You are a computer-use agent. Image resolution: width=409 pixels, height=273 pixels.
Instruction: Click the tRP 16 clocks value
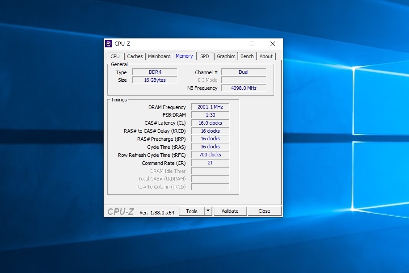[x=210, y=139]
